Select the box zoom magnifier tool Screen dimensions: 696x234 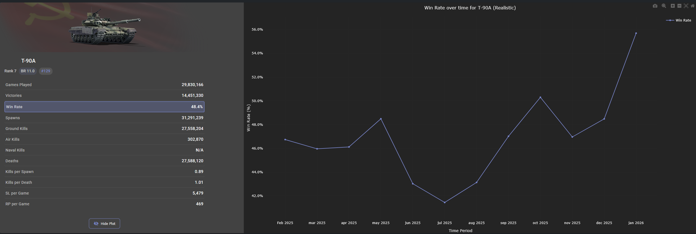click(664, 6)
